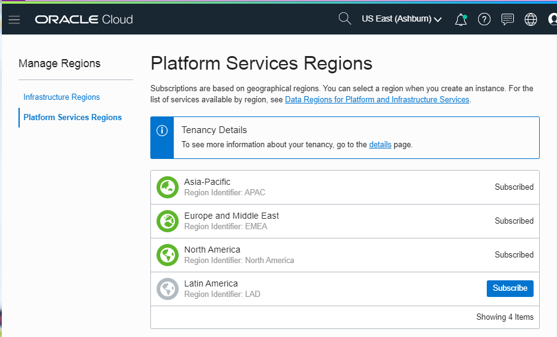Click the Asia-Pacific green globe icon
This screenshot has width=557, height=337.
point(168,187)
